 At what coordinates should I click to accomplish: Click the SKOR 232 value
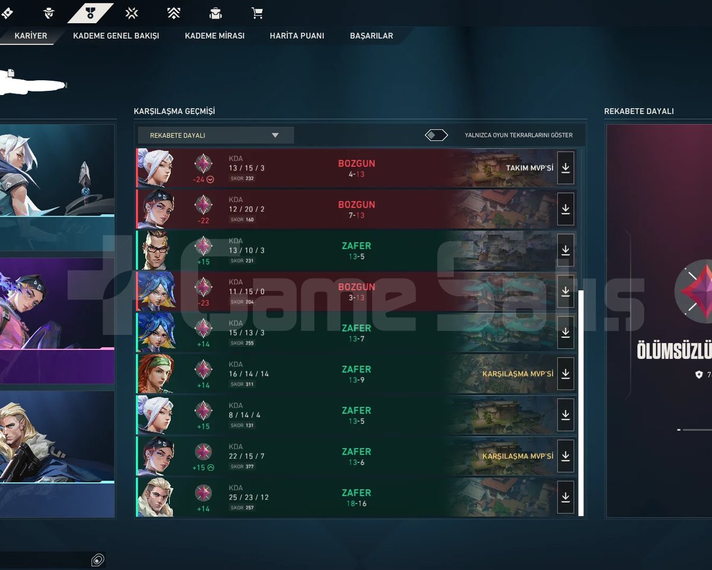[x=242, y=178]
